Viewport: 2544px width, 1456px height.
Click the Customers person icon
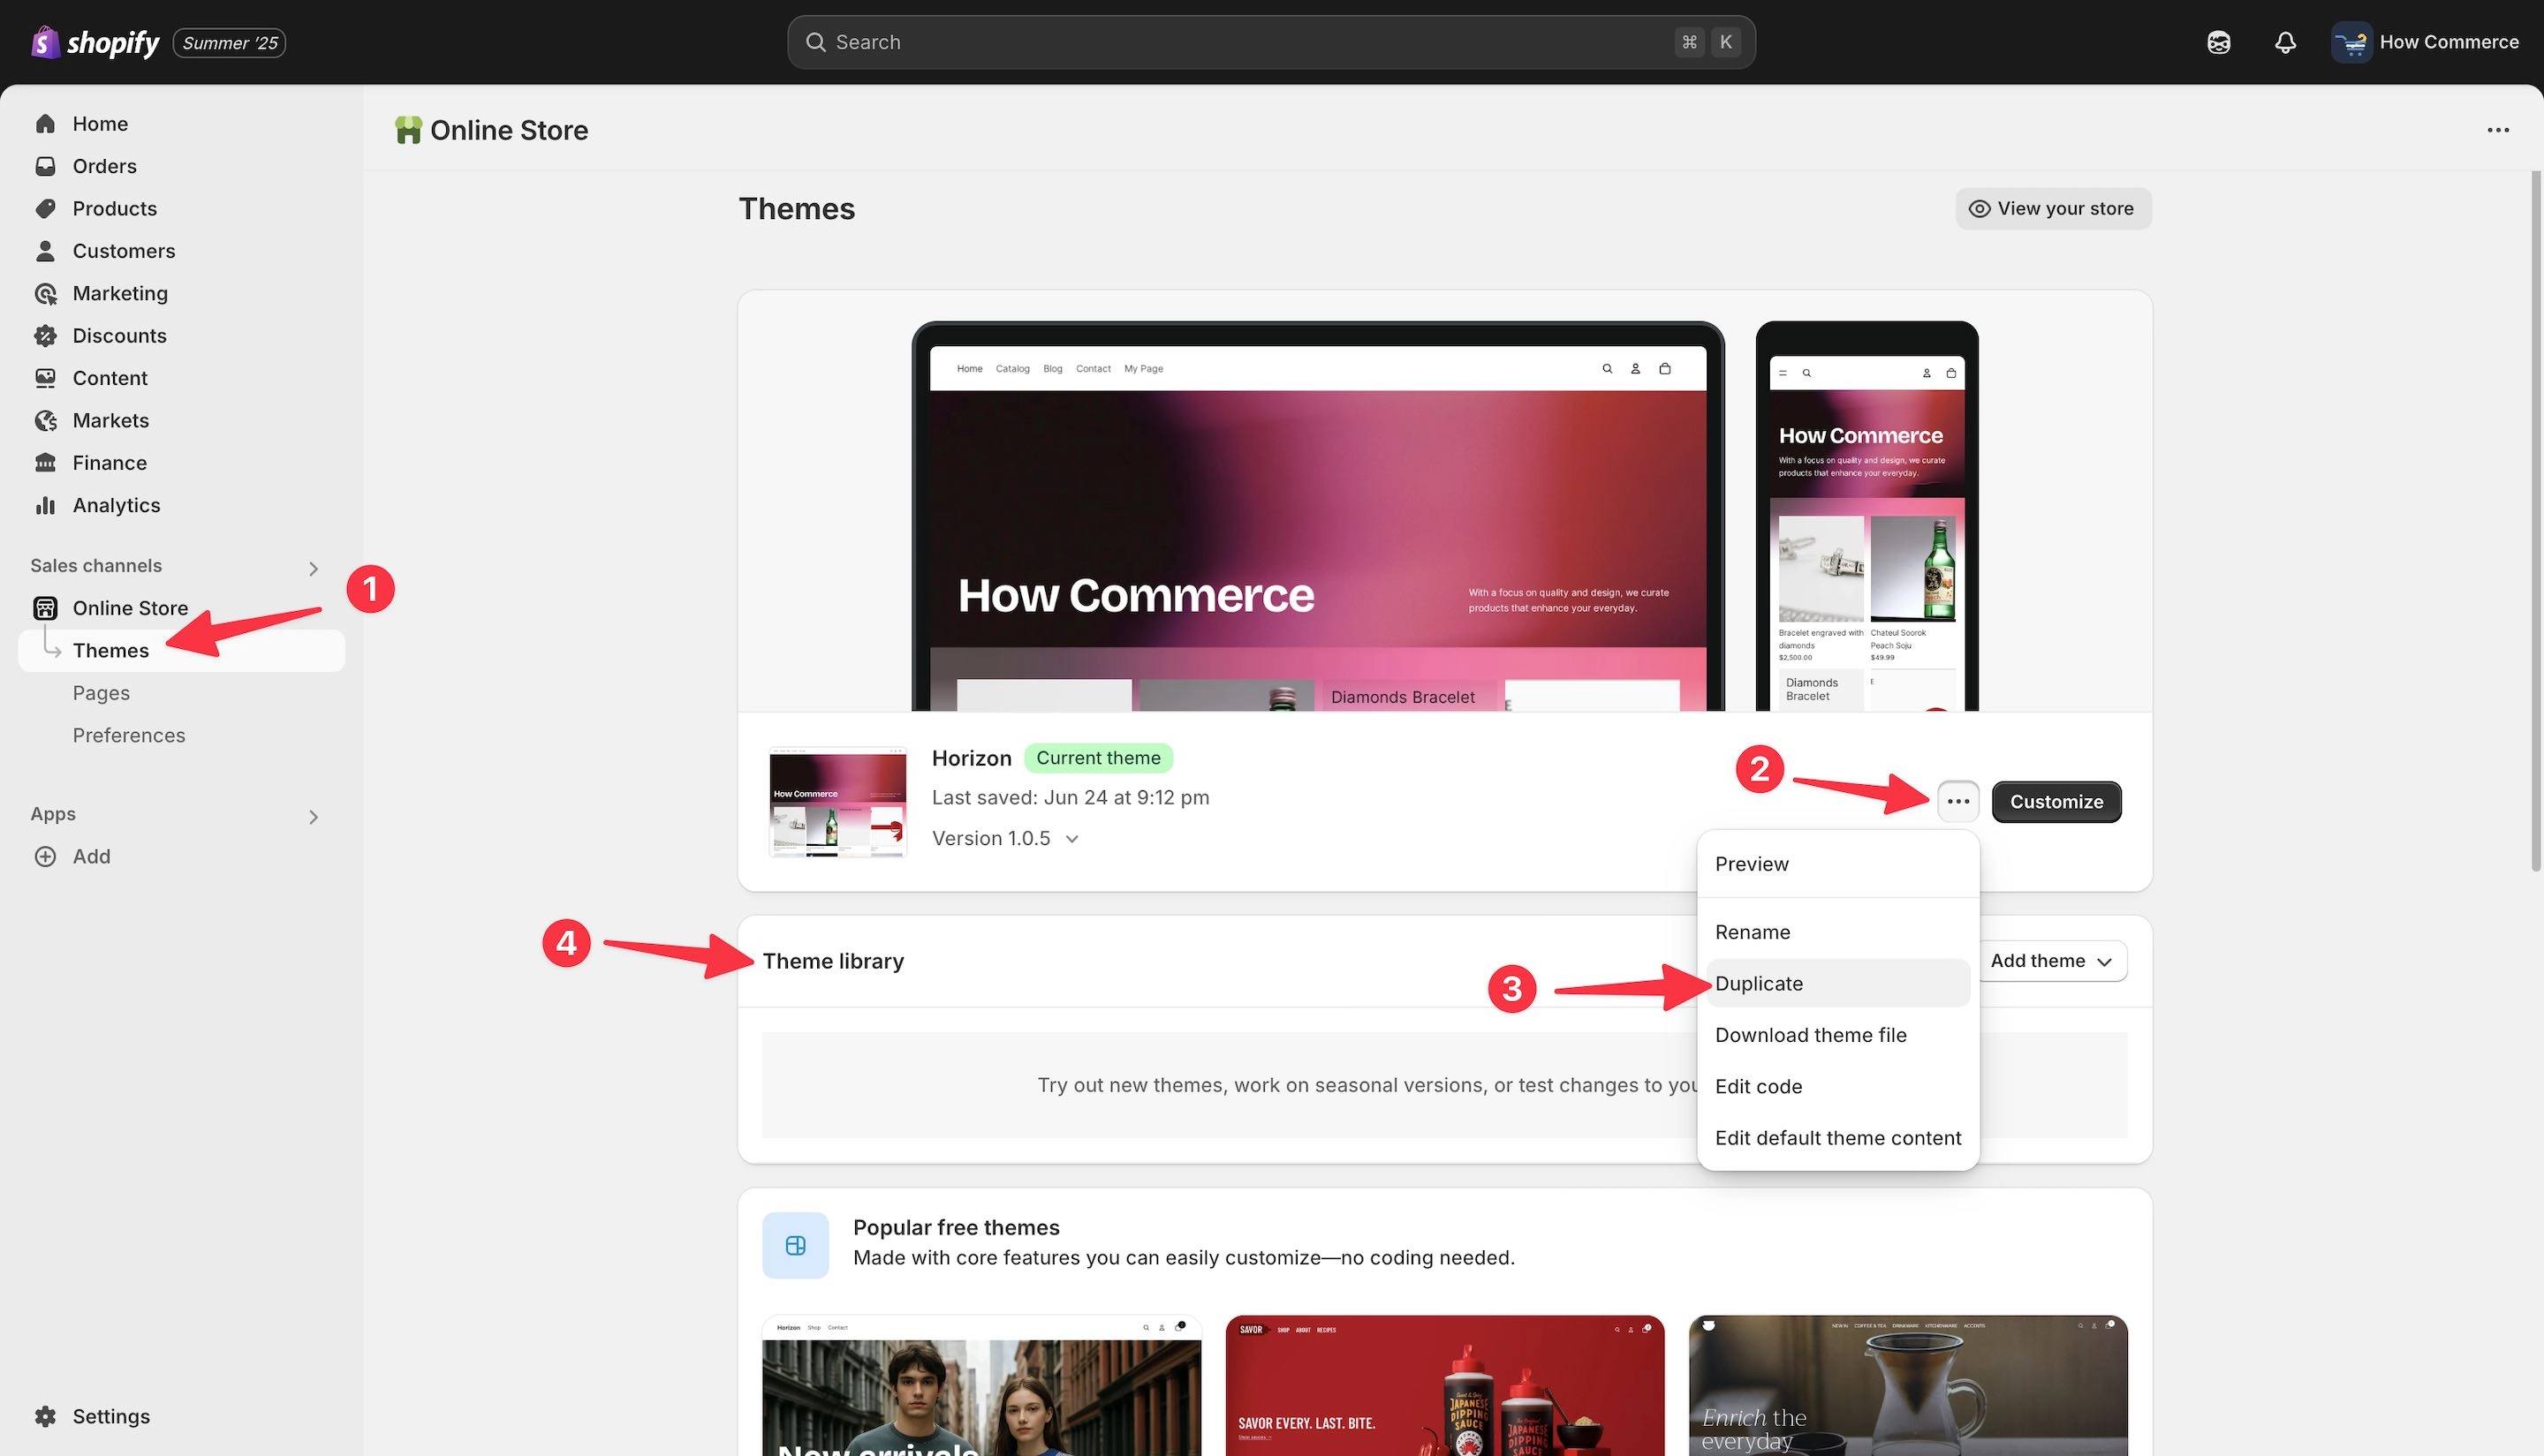coord(45,251)
